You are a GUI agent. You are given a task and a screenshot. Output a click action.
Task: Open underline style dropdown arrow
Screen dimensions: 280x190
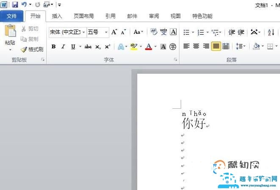[x=80, y=47]
